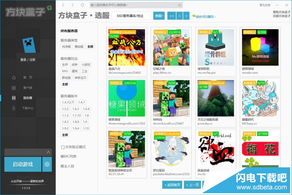Select 全部 under 服务器玩法
Viewport: 292px width, 195px height.
[65, 84]
